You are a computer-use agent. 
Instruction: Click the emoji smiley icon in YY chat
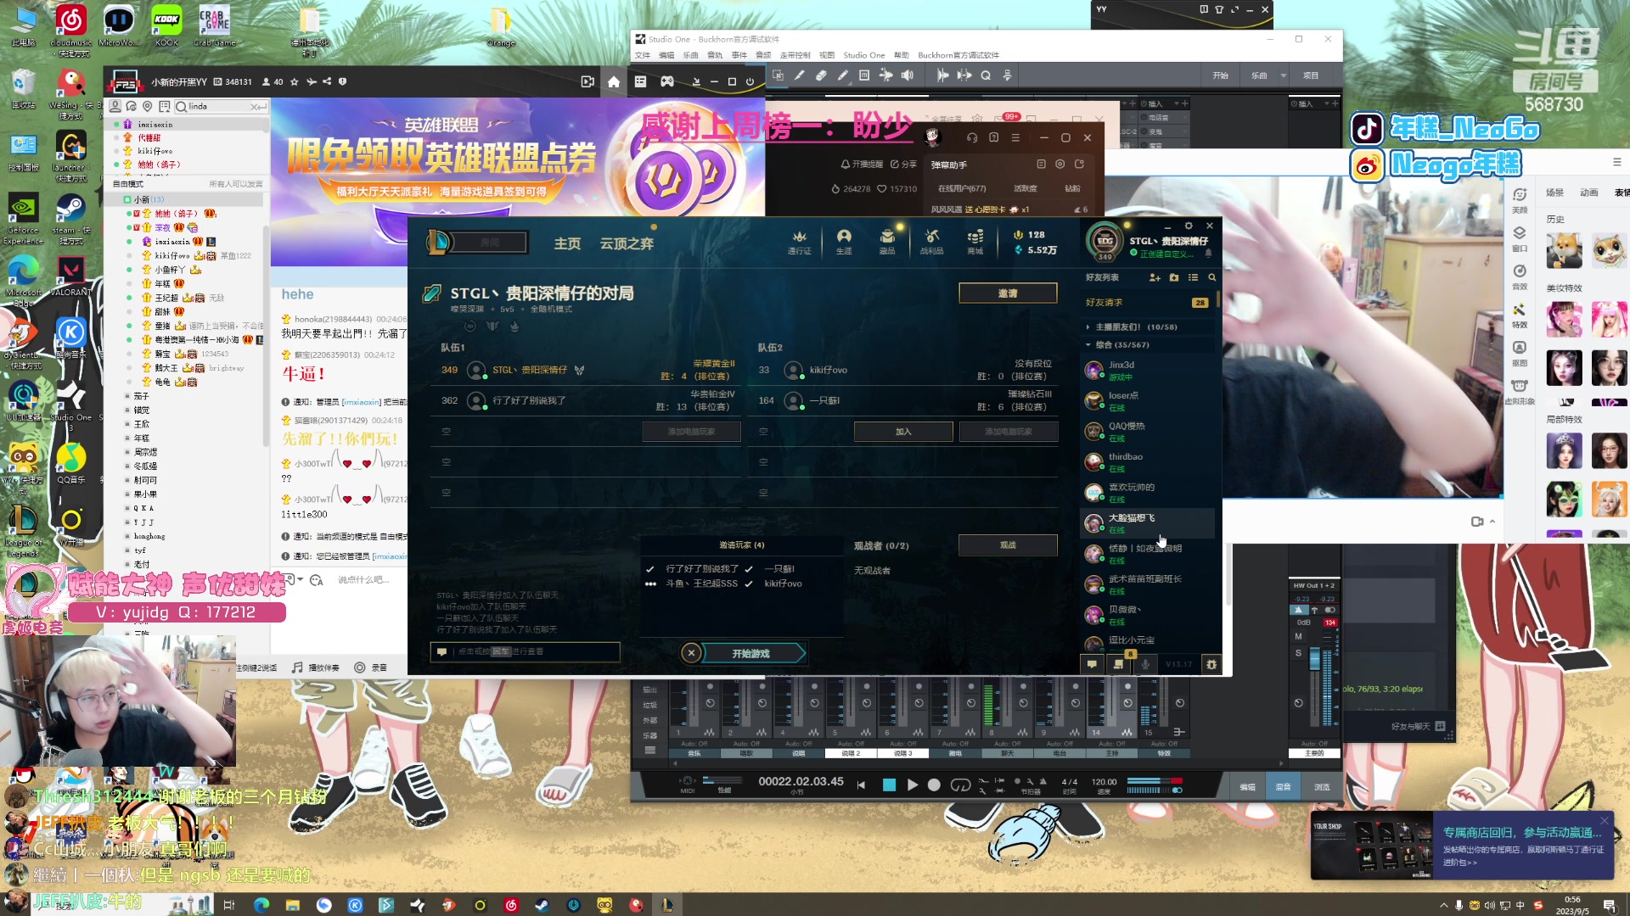click(x=317, y=580)
